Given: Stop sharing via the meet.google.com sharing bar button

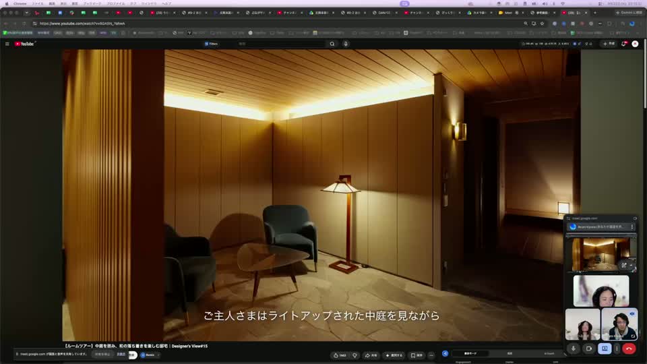Looking at the screenshot, I should [104, 354].
